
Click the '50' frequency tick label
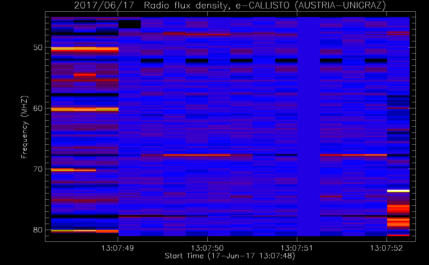38,47
